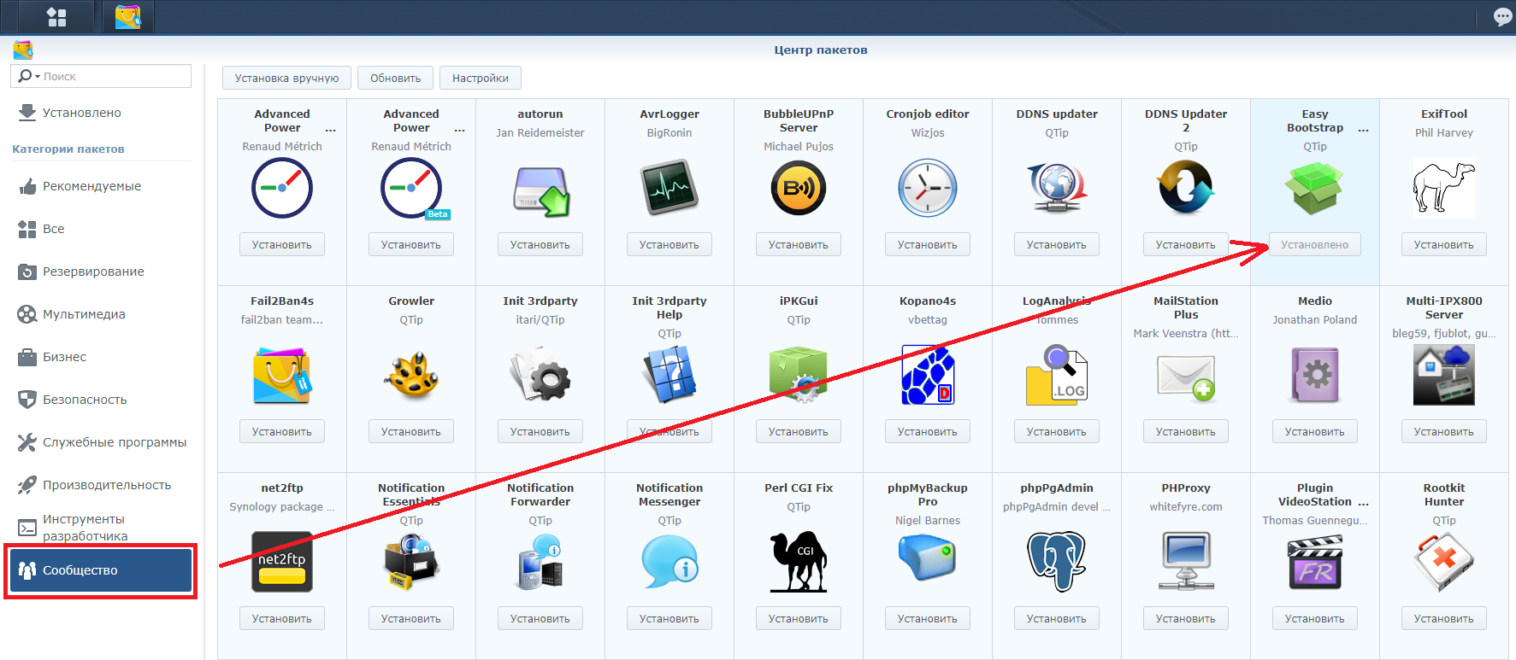Install the AvrLogger package
This screenshot has height=660, width=1516.
coord(669,244)
